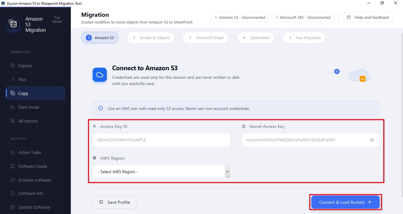
Task: Click the Amazon S3 - Disconnected status pill
Action: point(240,17)
